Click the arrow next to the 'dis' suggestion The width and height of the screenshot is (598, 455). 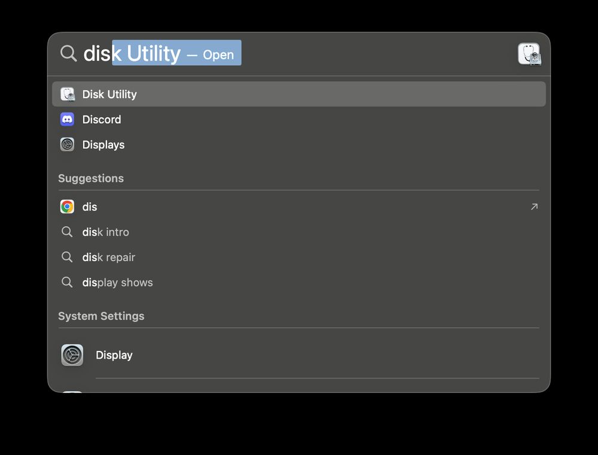tap(533, 206)
